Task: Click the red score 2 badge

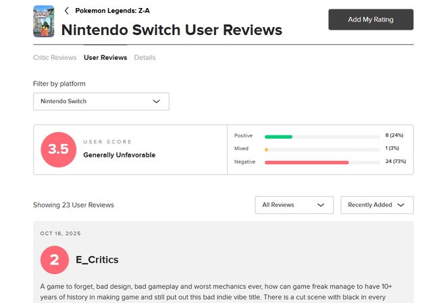Action: click(x=55, y=260)
